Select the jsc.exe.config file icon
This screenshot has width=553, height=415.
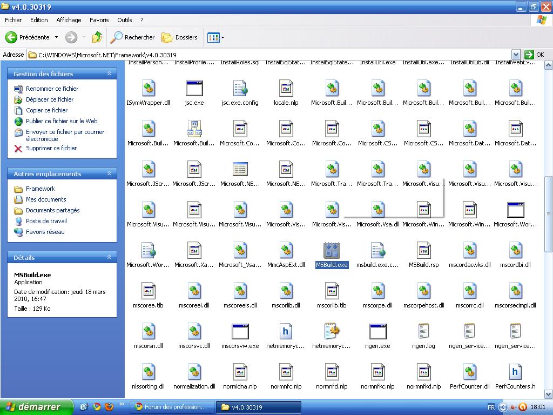(240, 88)
